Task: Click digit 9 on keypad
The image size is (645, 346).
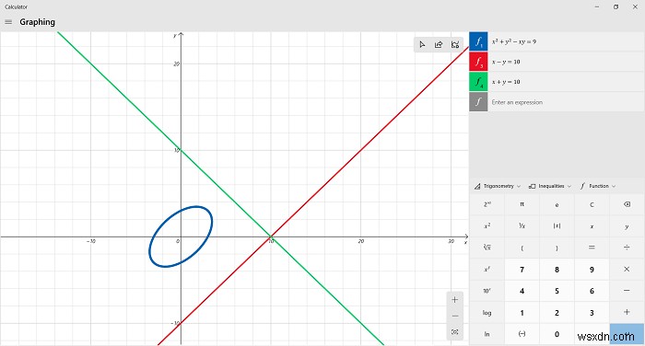Action: pyautogui.click(x=592, y=269)
